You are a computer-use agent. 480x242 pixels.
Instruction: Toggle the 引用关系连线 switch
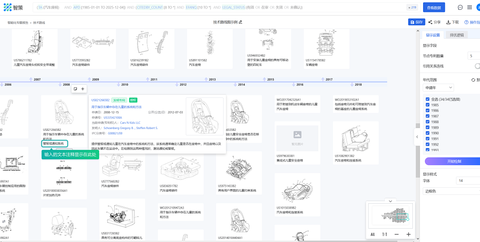point(477,66)
